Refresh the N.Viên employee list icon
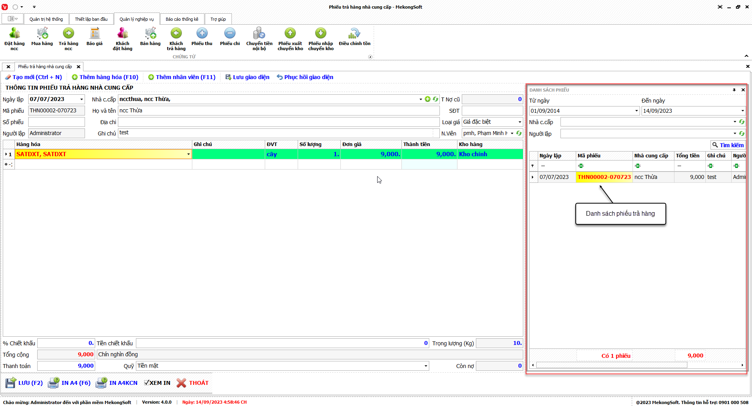The image size is (752, 406). coord(519,134)
